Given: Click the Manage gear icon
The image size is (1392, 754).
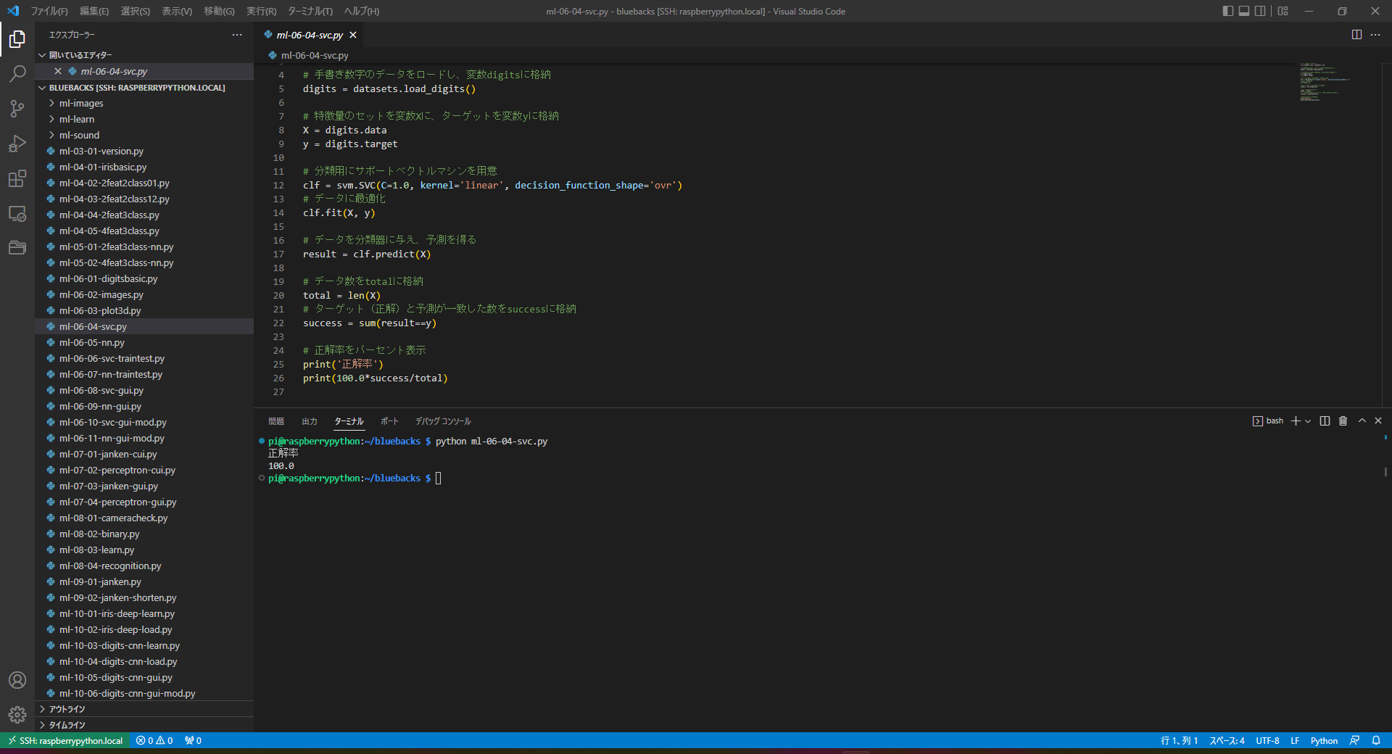Looking at the screenshot, I should tap(17, 715).
